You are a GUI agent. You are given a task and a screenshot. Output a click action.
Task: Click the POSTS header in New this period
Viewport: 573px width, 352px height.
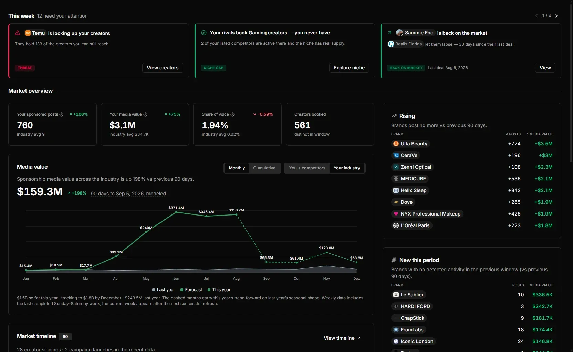pos(518,285)
